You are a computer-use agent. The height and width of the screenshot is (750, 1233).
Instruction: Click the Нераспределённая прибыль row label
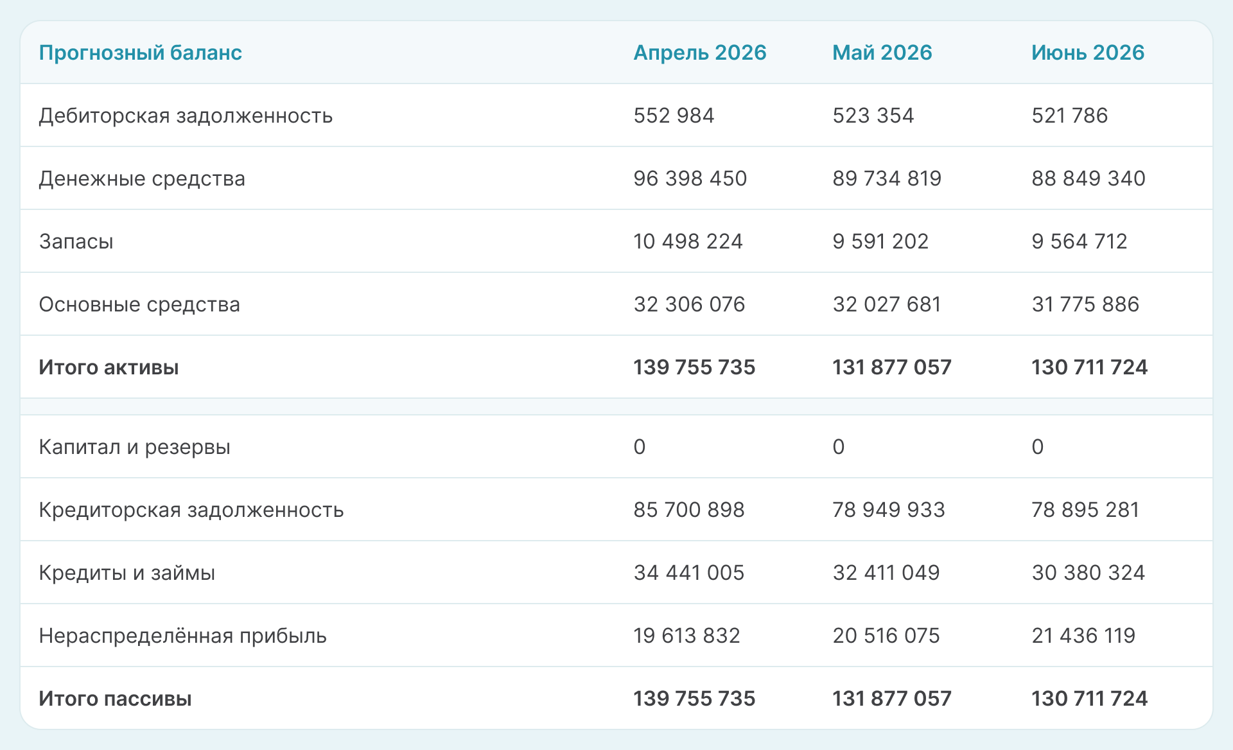[x=182, y=636]
